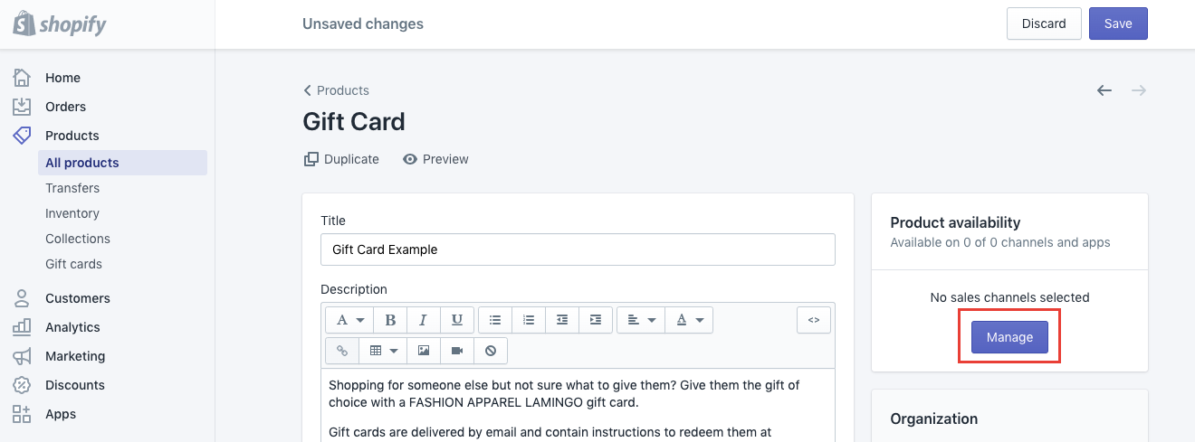Preview the product page
Image resolution: width=1195 pixels, height=442 pixels.
click(435, 159)
